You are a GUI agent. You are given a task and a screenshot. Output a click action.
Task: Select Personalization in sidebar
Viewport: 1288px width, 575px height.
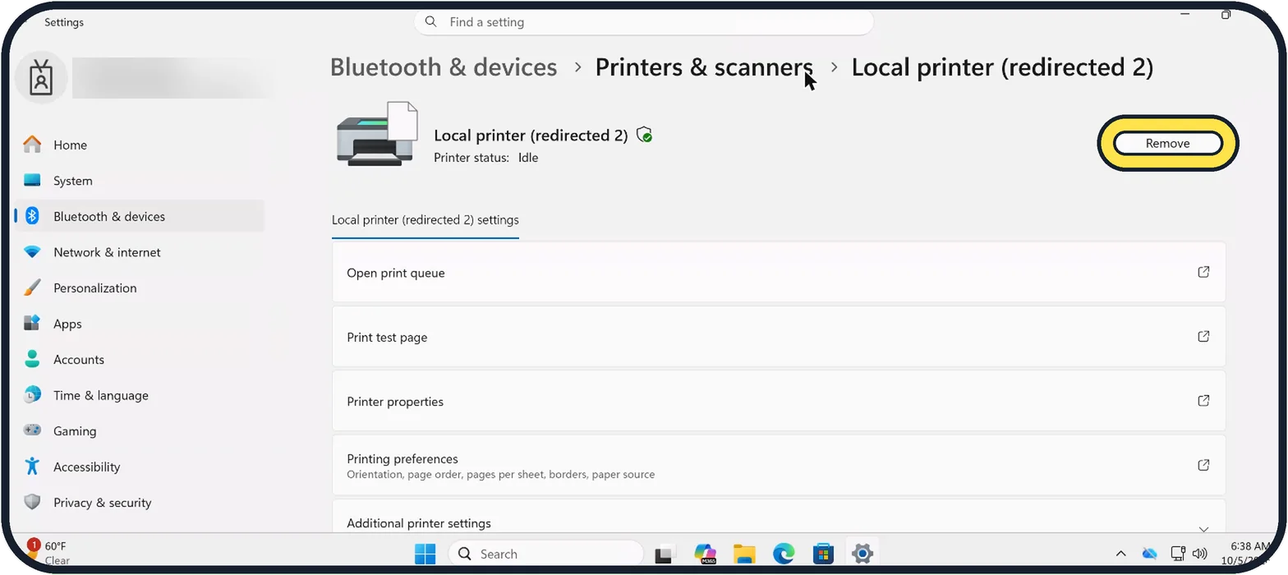click(x=140, y=287)
